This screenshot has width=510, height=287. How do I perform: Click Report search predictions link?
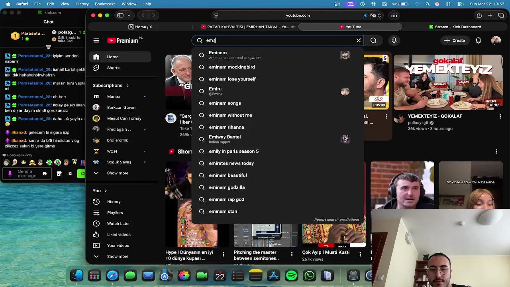[336, 220]
